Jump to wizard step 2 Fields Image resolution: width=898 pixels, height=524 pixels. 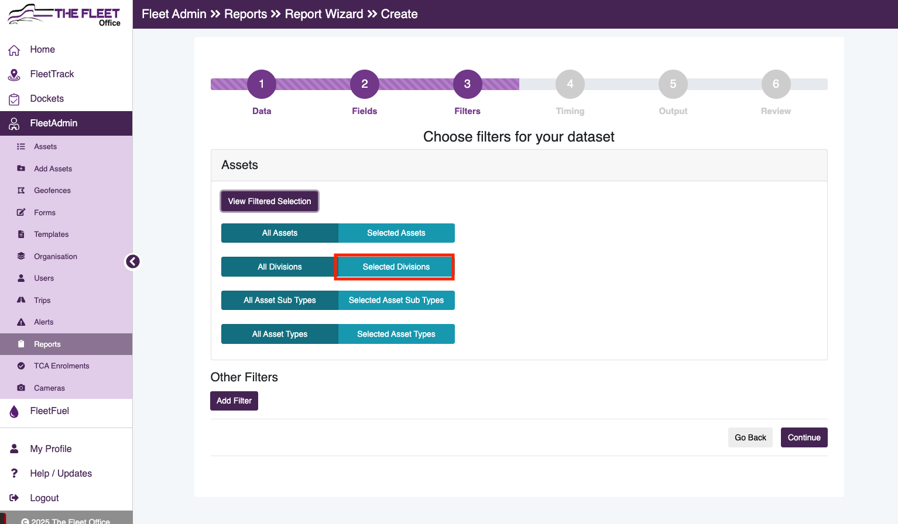(x=364, y=84)
